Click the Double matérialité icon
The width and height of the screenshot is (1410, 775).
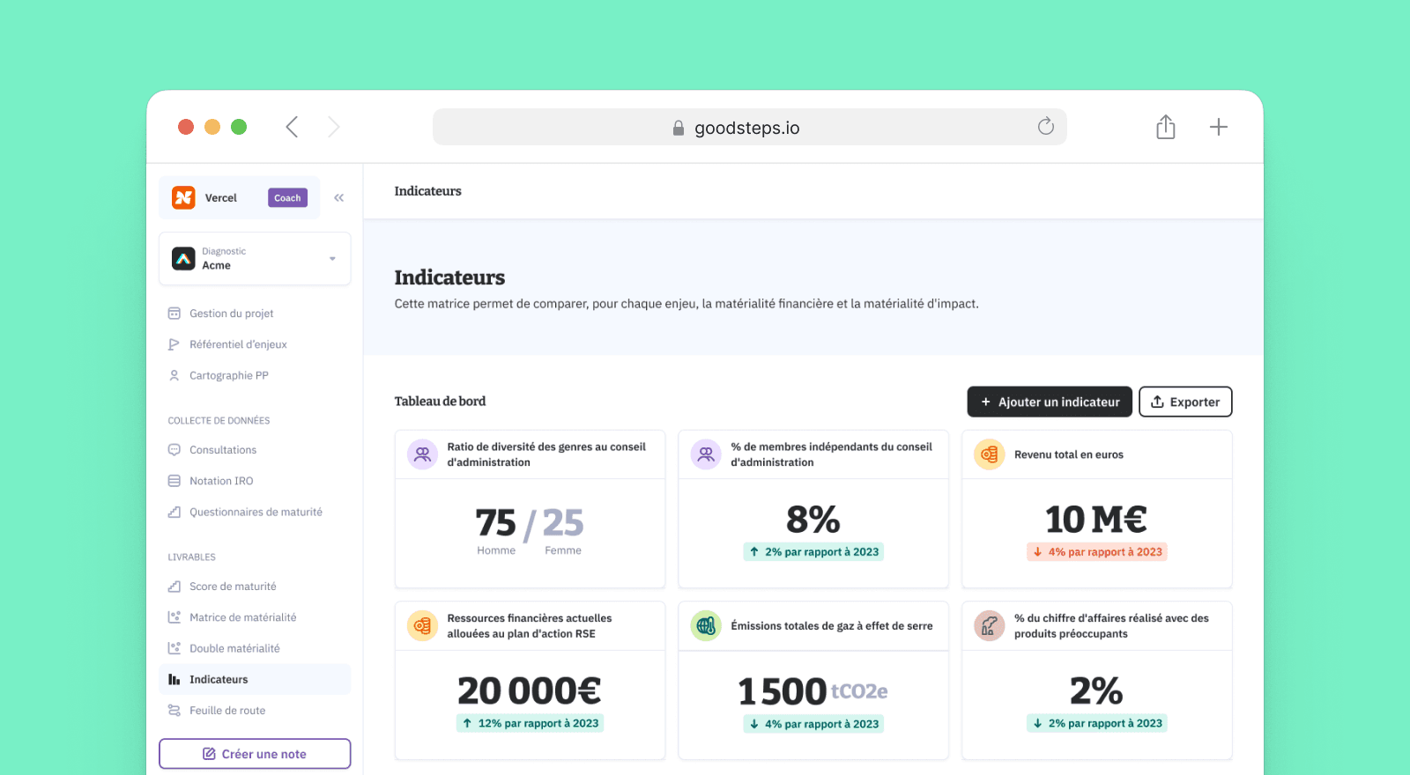click(174, 648)
